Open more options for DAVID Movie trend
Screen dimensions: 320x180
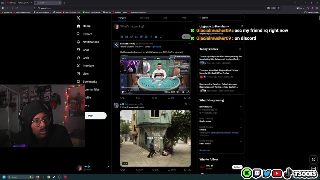[241, 107]
